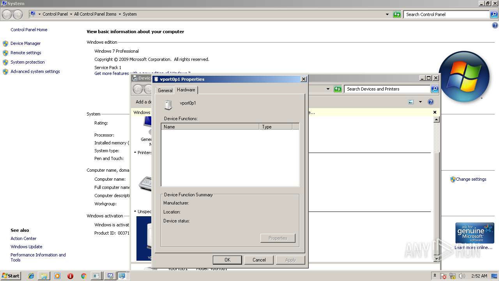Viewport: 499px width, 281px height.
Task: Cancel the vport0p1 Properties dialog
Action: tap(259, 260)
